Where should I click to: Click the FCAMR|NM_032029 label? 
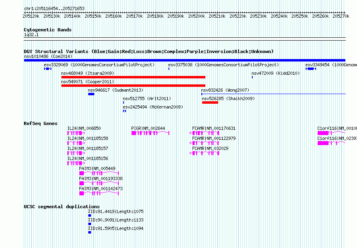tap(210, 148)
